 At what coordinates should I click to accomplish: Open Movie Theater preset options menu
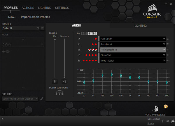point(167,61)
